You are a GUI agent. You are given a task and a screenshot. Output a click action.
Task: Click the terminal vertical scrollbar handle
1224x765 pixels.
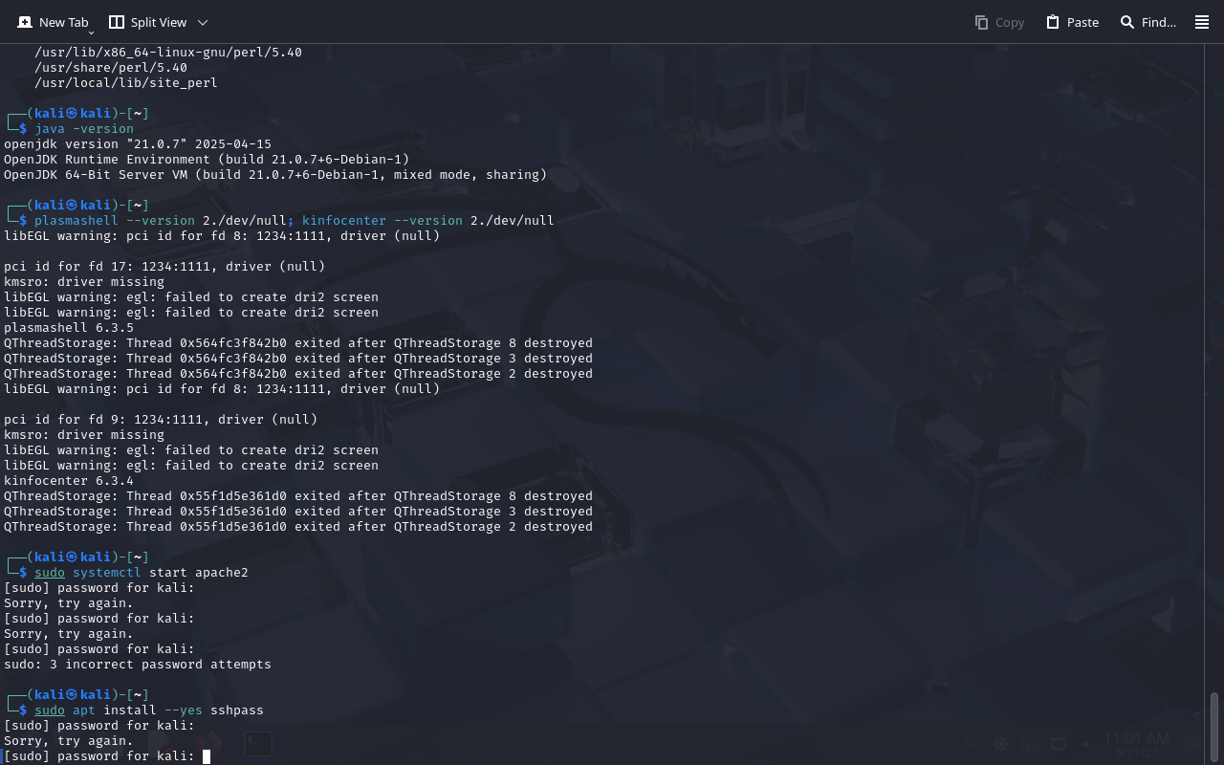pyautogui.click(x=1214, y=727)
